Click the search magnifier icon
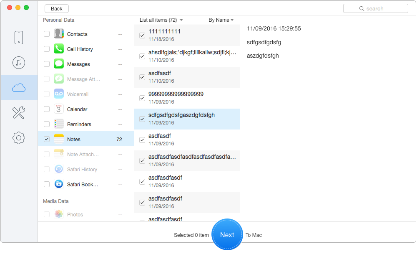 pos(362,8)
